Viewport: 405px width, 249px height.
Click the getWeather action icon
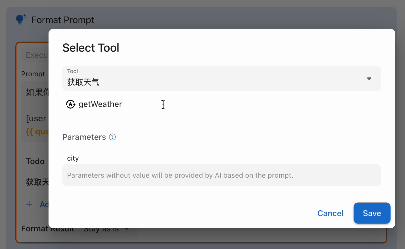[x=70, y=104]
